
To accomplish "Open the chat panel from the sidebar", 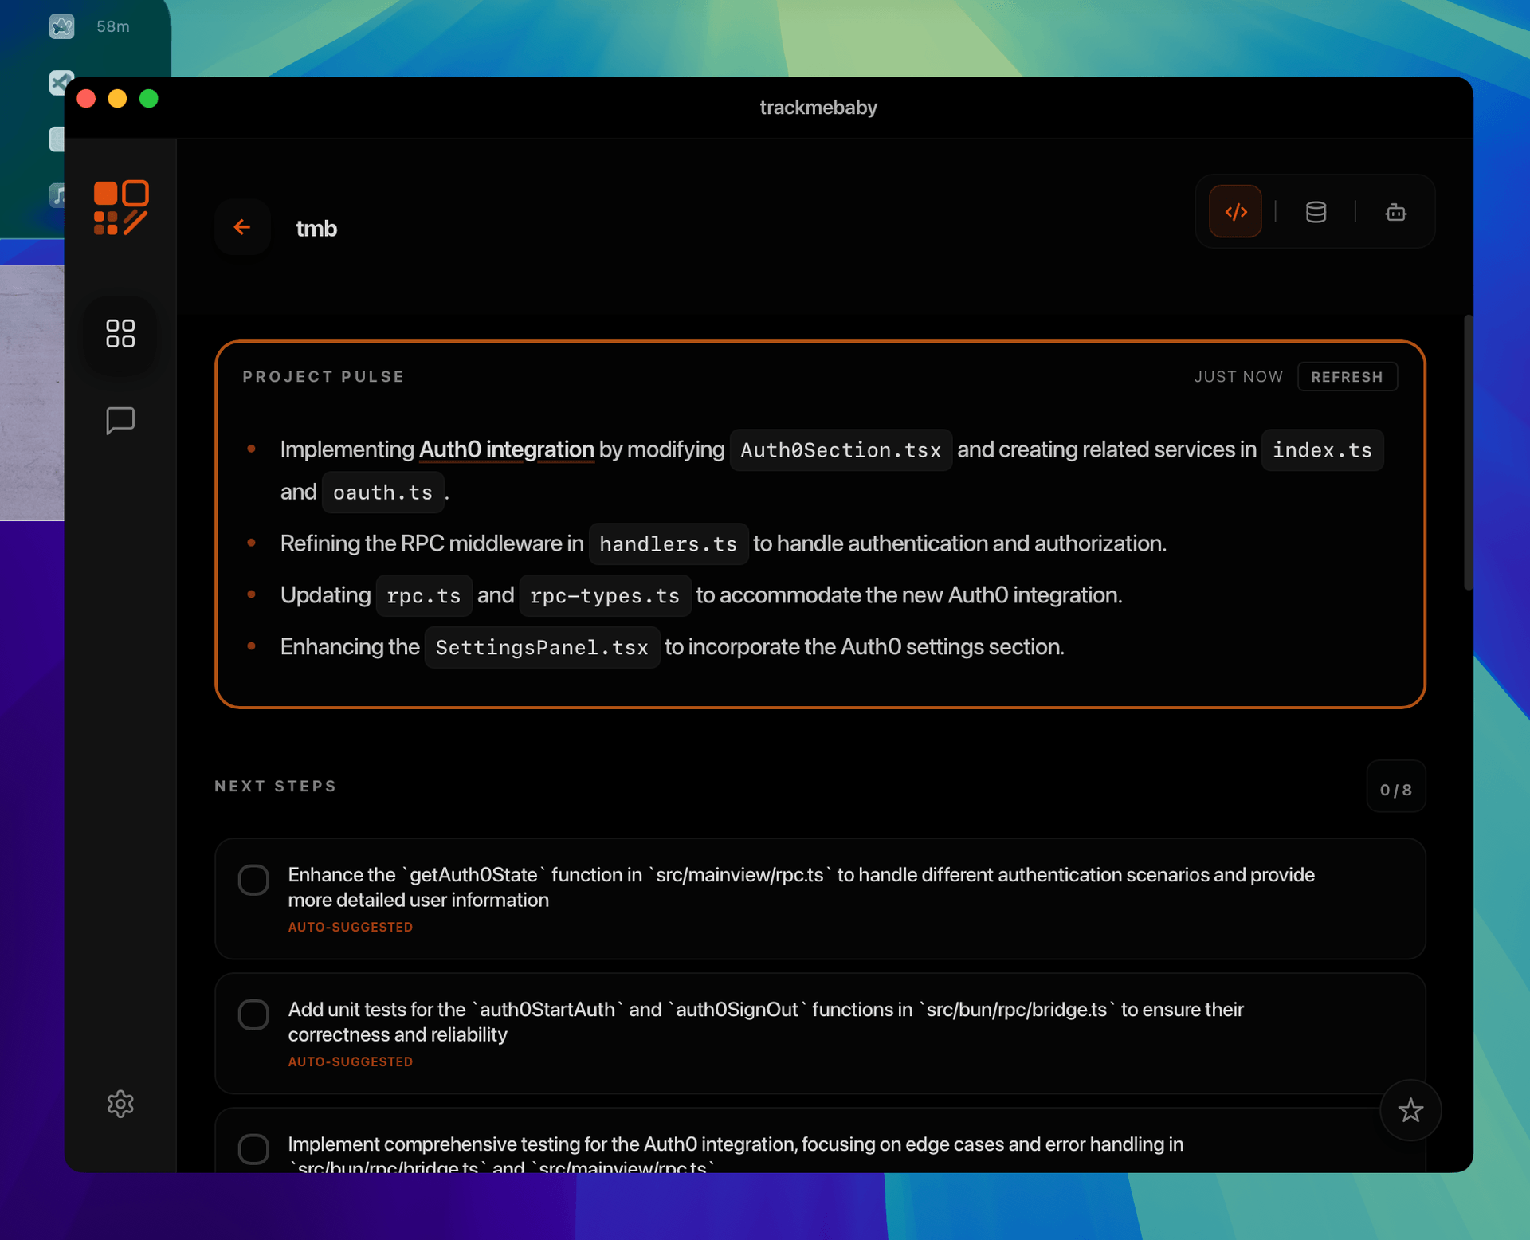I will click(120, 420).
